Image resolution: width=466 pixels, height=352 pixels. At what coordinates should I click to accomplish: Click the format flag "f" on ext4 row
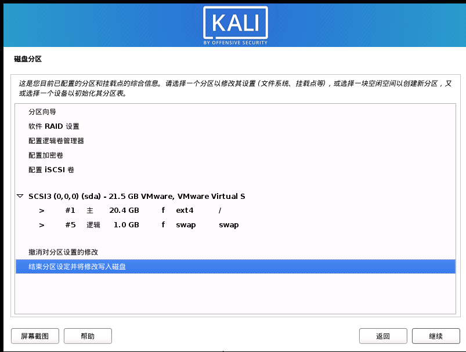(x=164, y=211)
